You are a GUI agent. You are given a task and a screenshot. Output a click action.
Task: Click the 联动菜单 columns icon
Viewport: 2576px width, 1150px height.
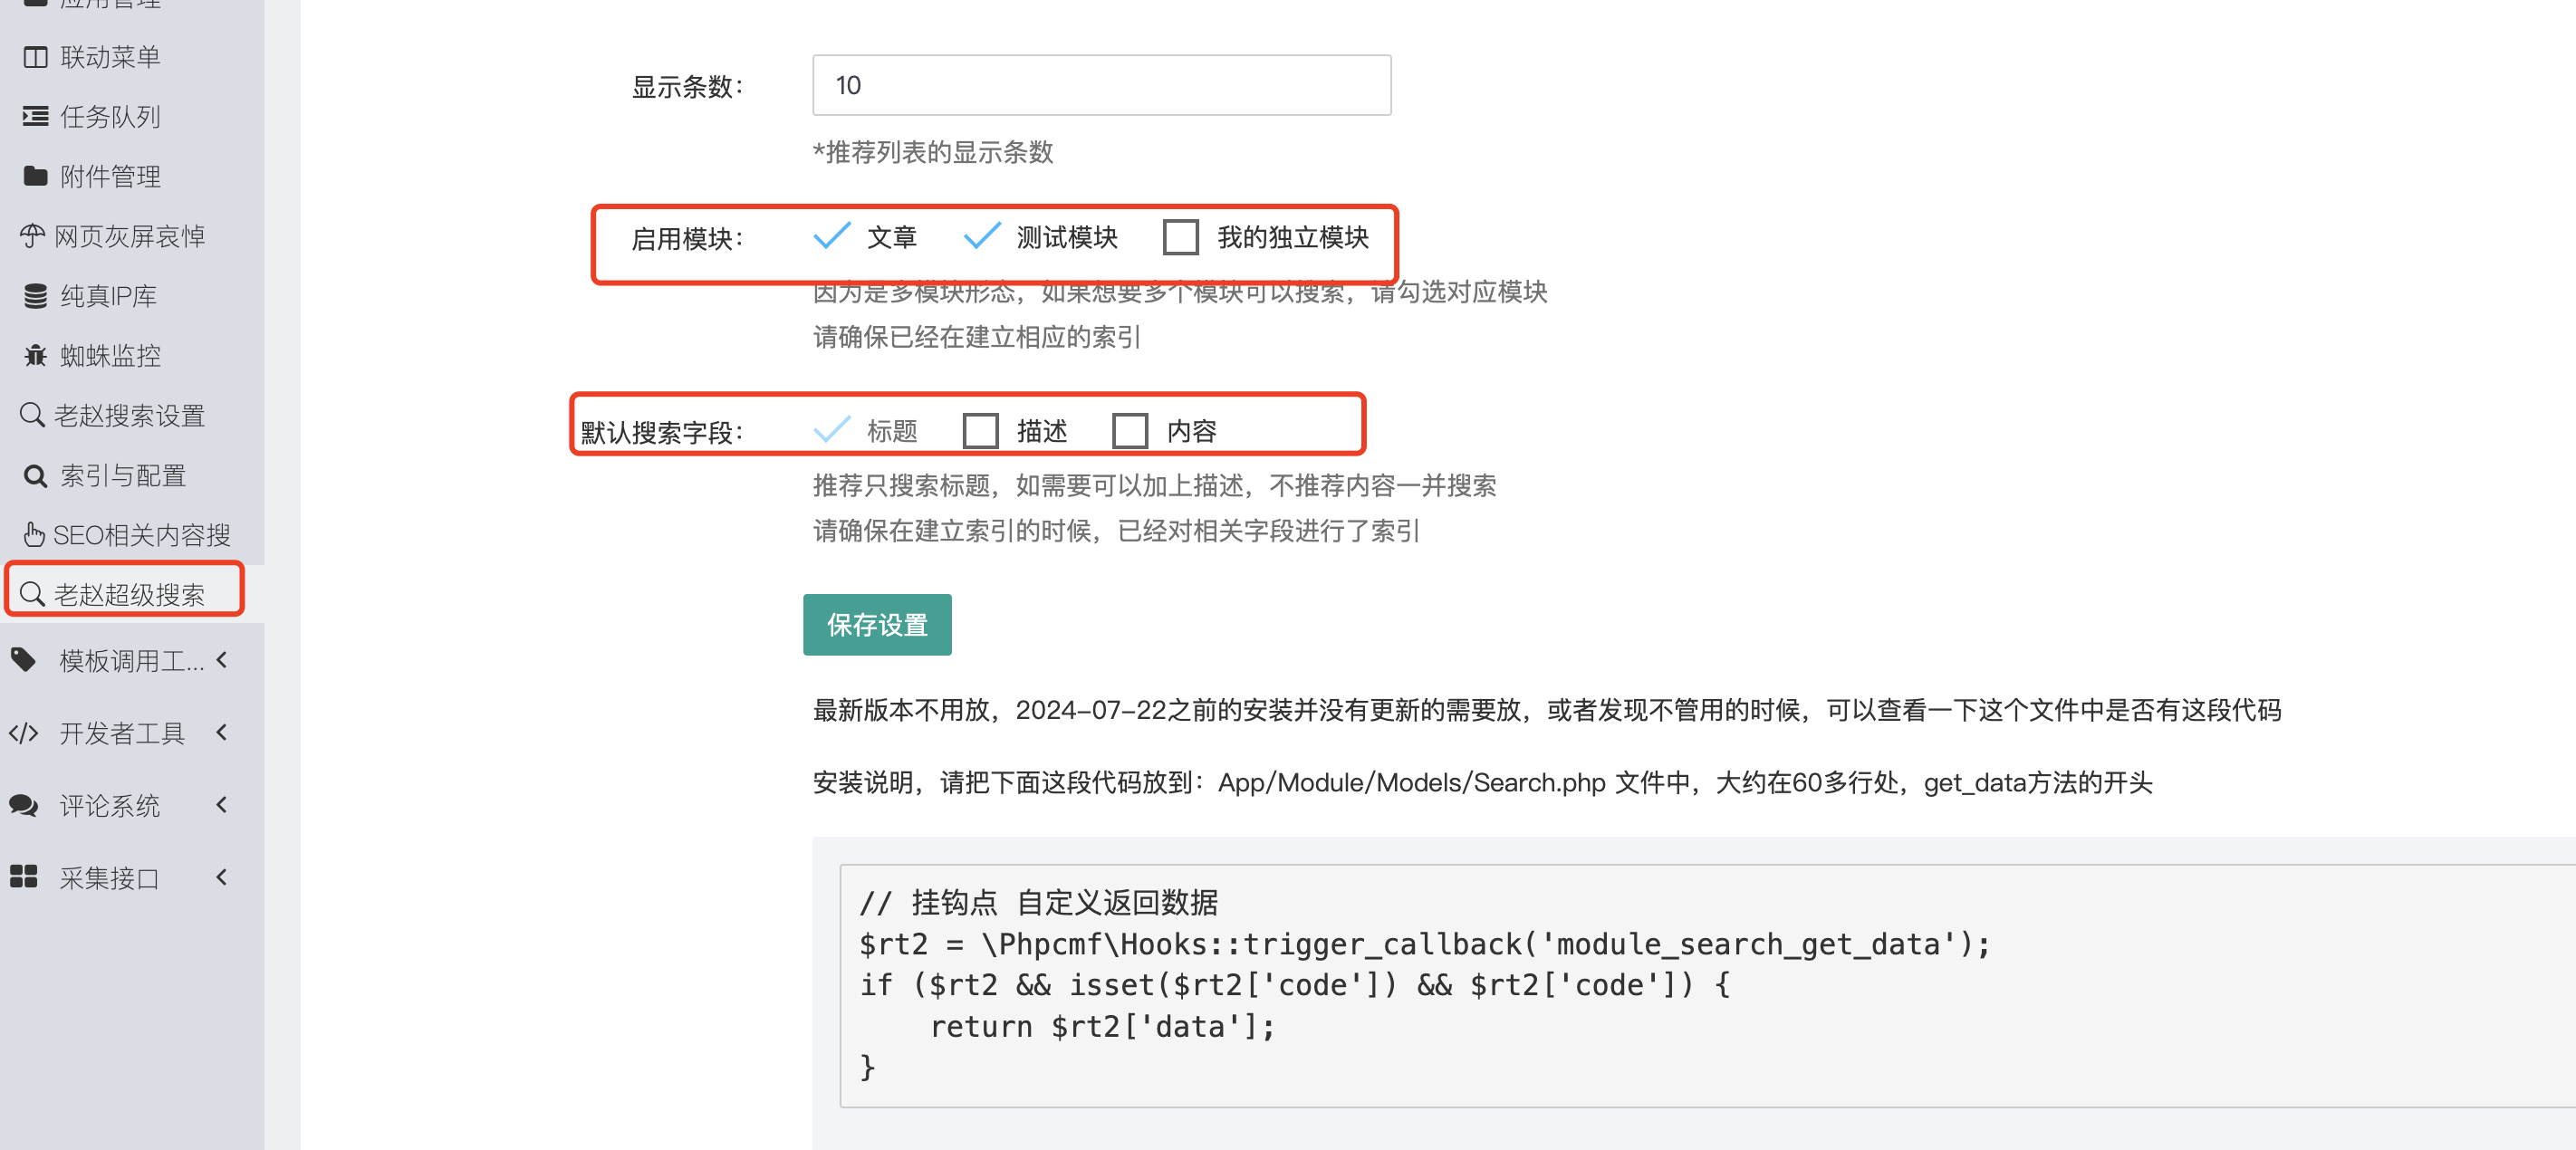coord(35,58)
